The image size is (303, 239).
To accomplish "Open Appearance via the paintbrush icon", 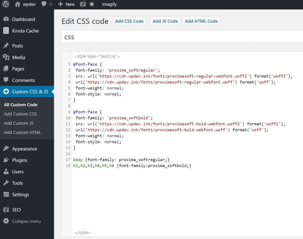I will pos(7,148).
